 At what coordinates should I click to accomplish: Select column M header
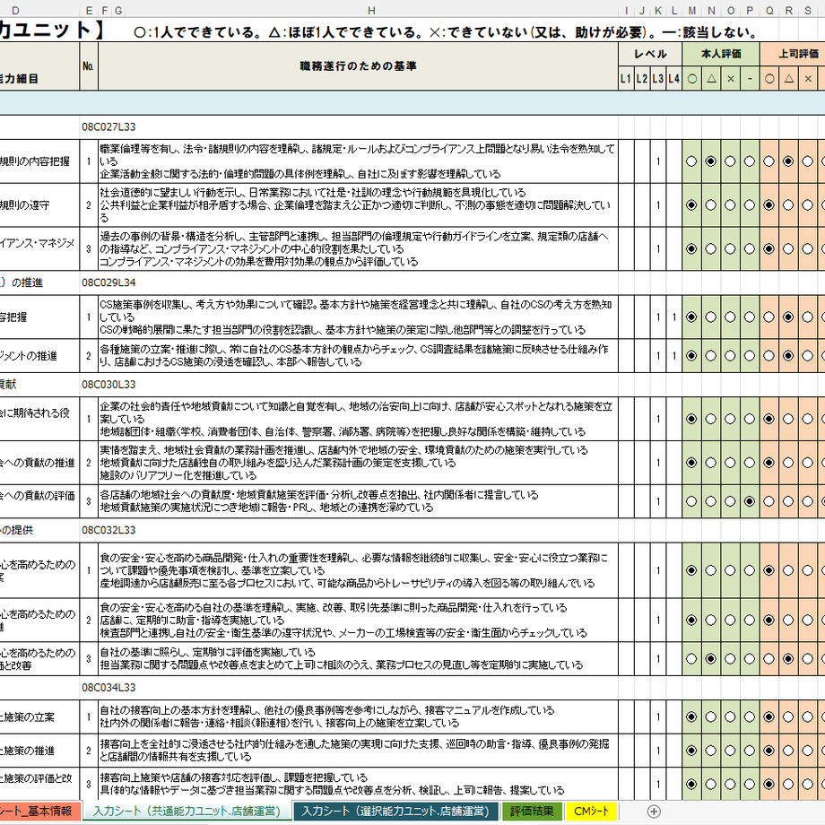tap(692, 11)
